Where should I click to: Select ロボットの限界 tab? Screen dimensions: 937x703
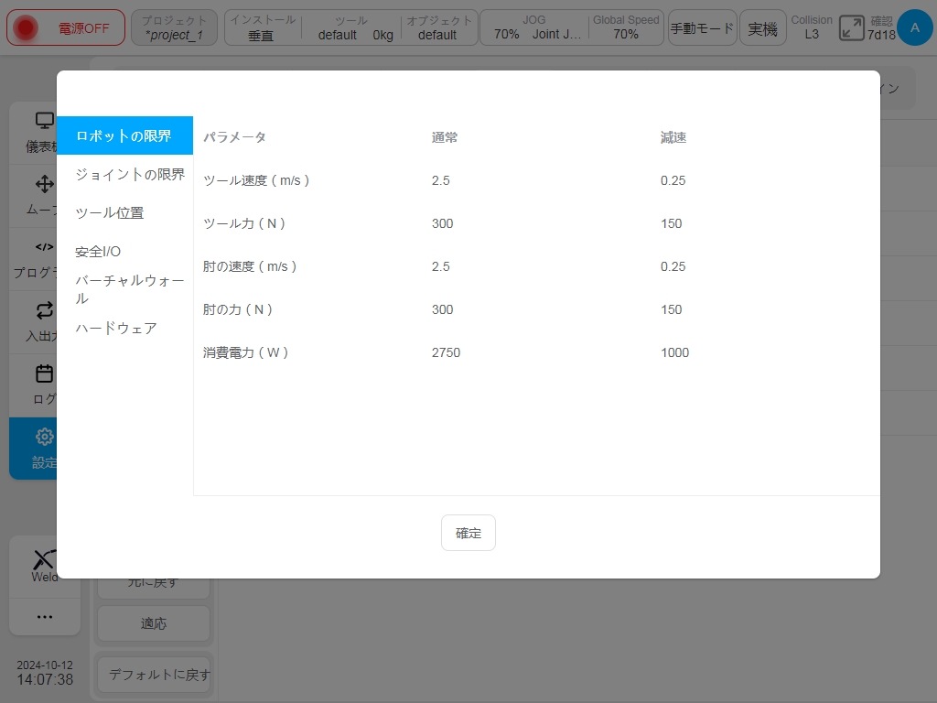[x=124, y=135]
